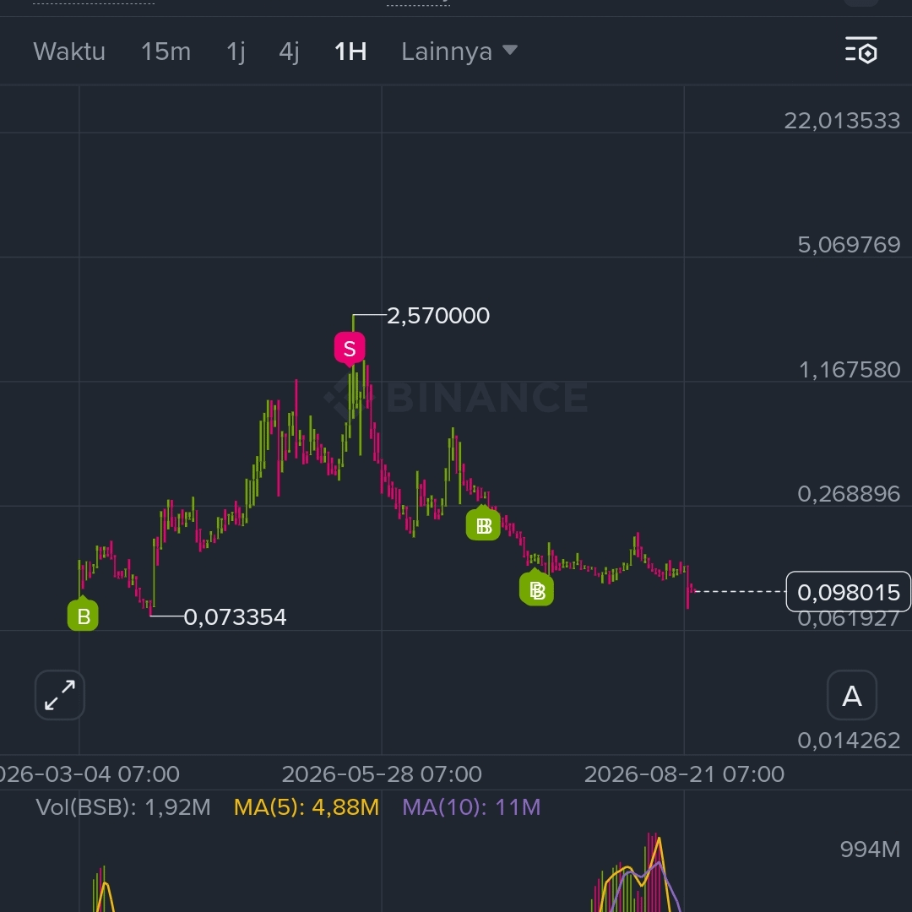Select the 1j timeframe
The height and width of the screenshot is (912, 912).
[x=236, y=52]
